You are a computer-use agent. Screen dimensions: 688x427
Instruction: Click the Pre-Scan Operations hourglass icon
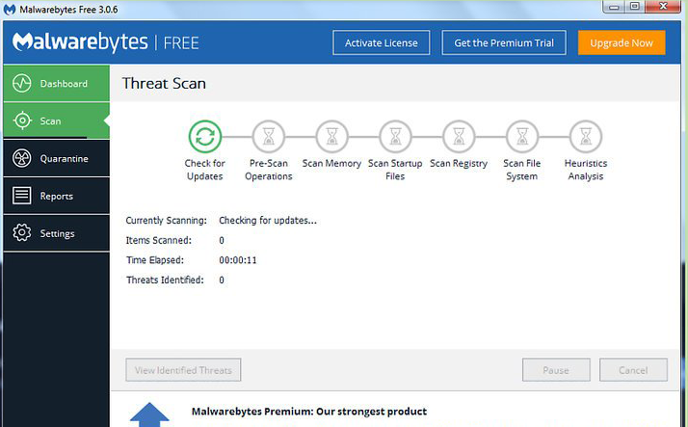point(269,137)
